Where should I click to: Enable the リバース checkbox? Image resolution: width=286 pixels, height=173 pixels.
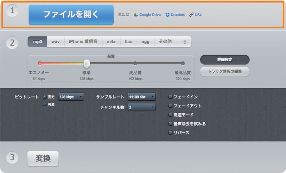pos(171,133)
